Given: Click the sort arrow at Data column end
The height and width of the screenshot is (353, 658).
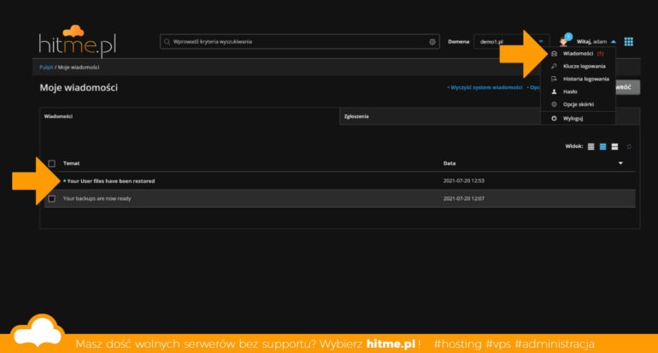Looking at the screenshot, I should point(620,163).
